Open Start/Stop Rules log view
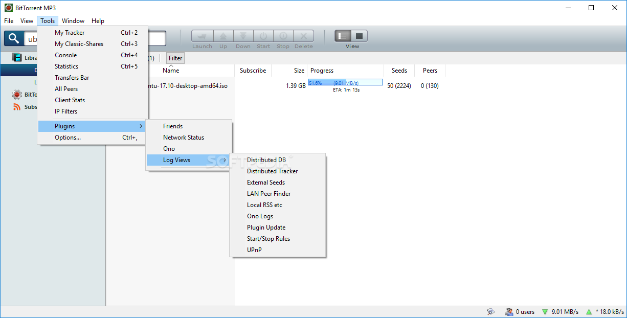Screen dimensions: 627x318 [x=278, y=239]
